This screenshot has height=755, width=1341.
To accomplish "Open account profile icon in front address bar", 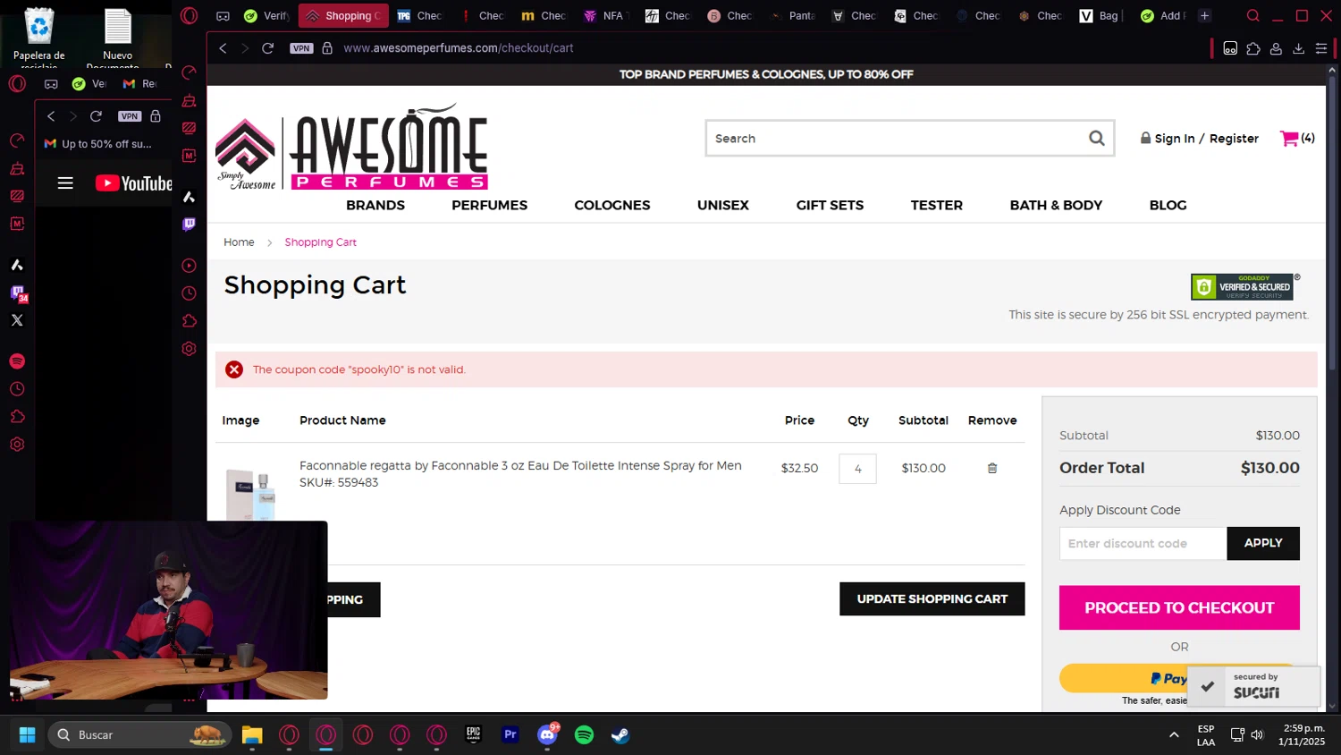I will click(1276, 48).
